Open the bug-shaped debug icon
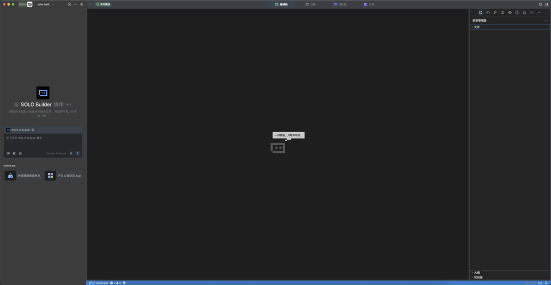This screenshot has height=285, width=551. point(524,13)
